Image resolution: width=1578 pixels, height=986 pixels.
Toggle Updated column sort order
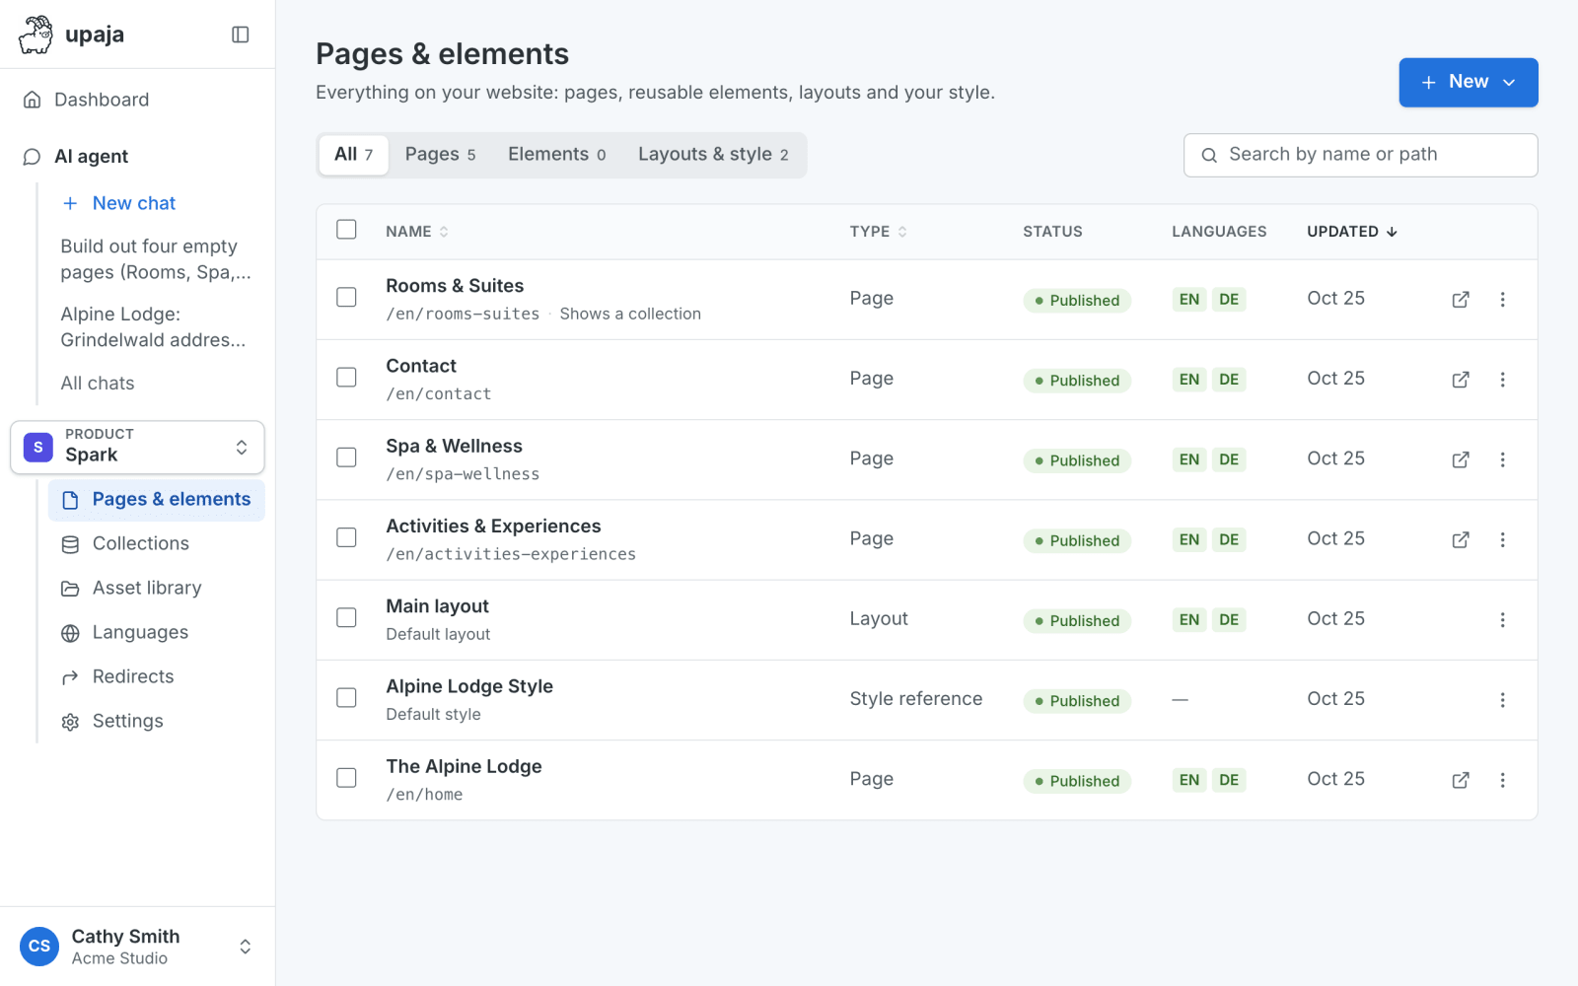1352,232
